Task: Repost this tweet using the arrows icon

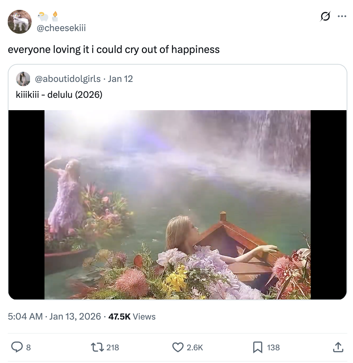Action: 97,347
